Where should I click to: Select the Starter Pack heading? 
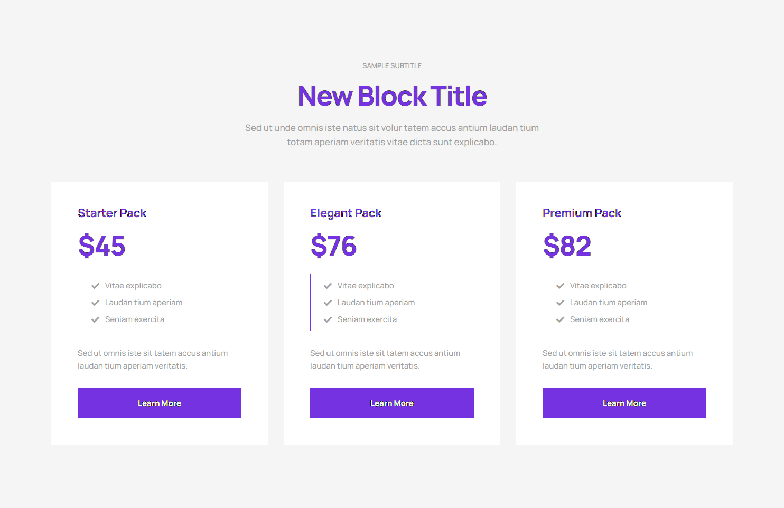112,213
